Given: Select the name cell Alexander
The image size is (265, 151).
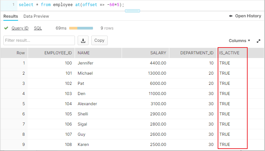Looking at the screenshot, I should 88,104.
